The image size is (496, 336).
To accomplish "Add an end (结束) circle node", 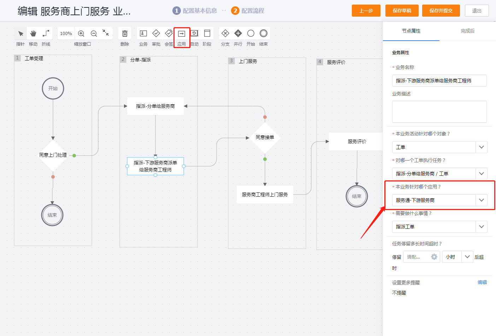I will click(x=264, y=34).
